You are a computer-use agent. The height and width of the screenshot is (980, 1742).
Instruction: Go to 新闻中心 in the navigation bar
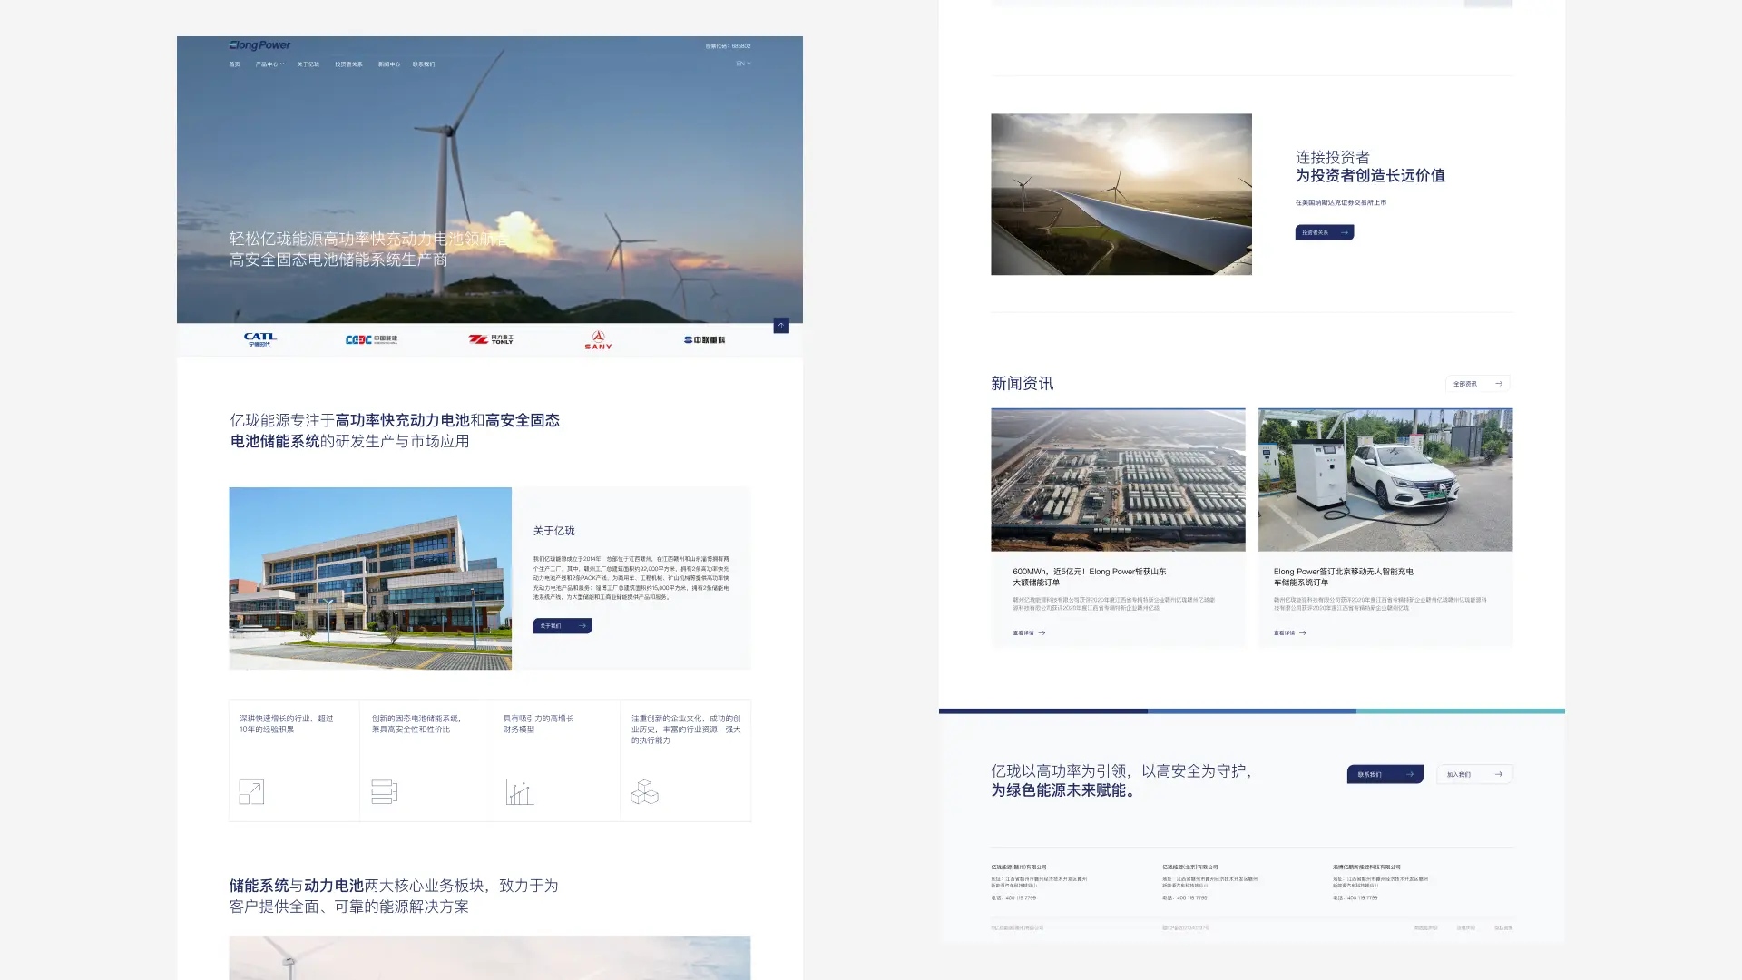(x=388, y=64)
